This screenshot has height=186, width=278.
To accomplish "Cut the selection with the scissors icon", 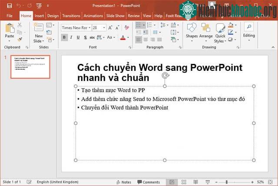I will (x=20, y=25).
